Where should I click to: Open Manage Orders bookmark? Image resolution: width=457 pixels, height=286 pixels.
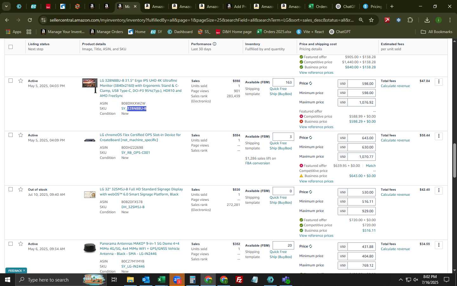(x=106, y=32)
